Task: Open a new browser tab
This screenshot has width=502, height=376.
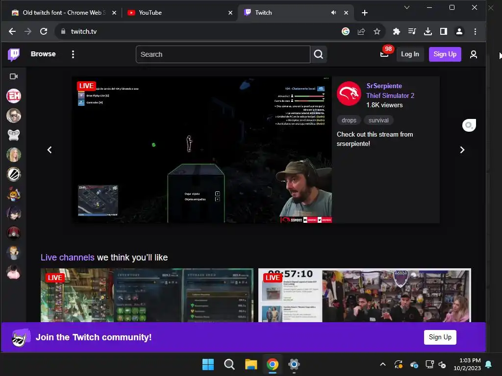Action: coord(364,13)
